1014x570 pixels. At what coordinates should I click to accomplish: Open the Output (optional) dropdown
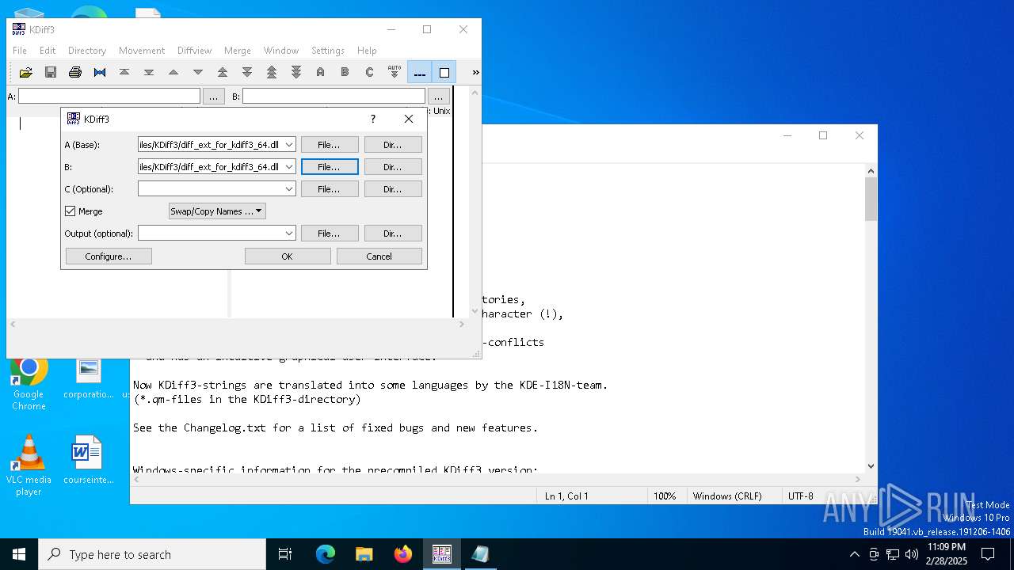(289, 234)
